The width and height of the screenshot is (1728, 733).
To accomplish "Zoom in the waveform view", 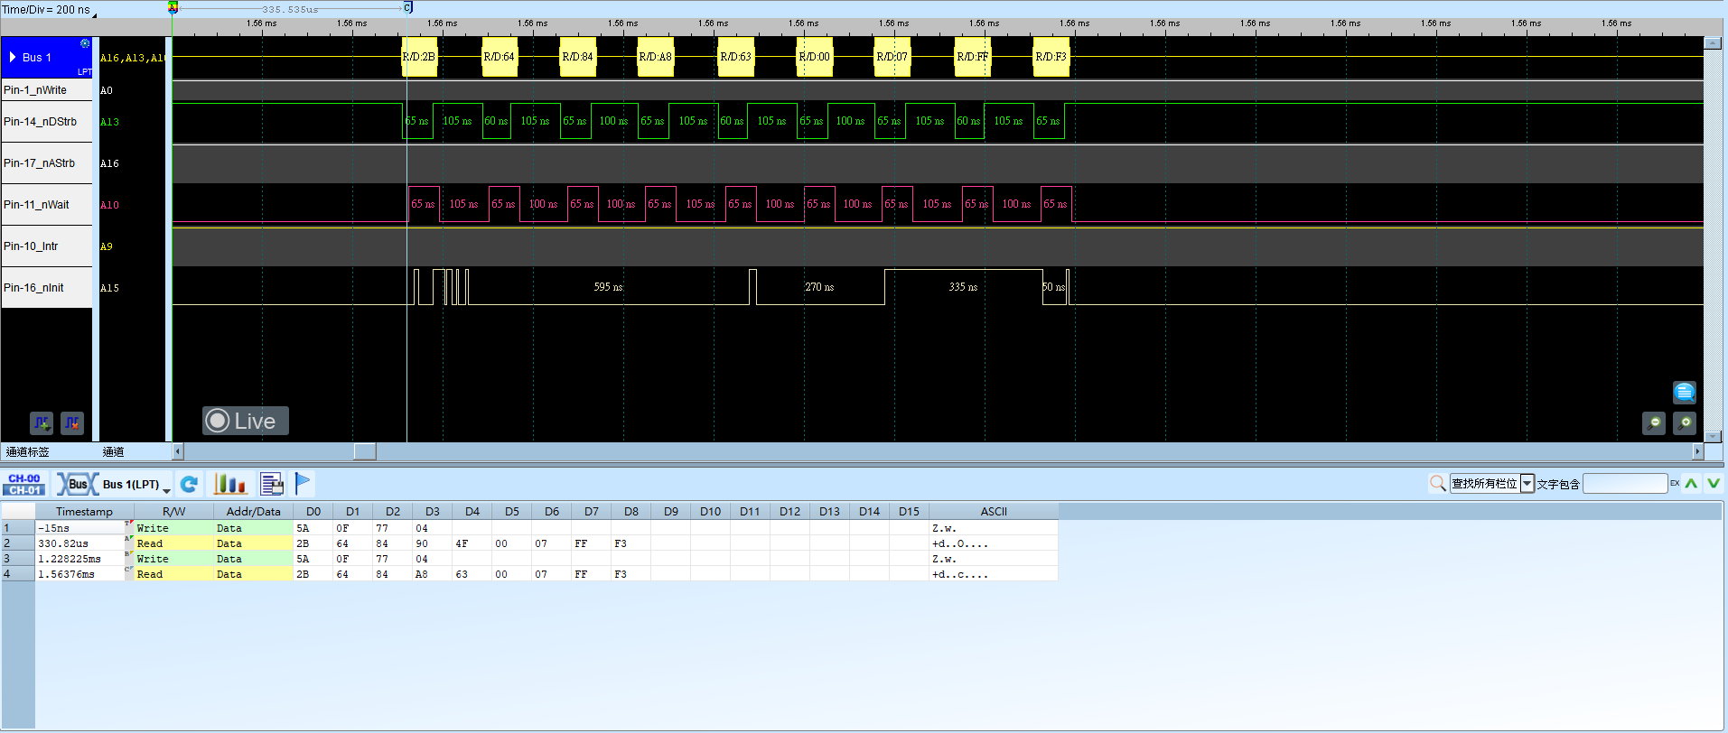I will pyautogui.click(x=1685, y=422).
